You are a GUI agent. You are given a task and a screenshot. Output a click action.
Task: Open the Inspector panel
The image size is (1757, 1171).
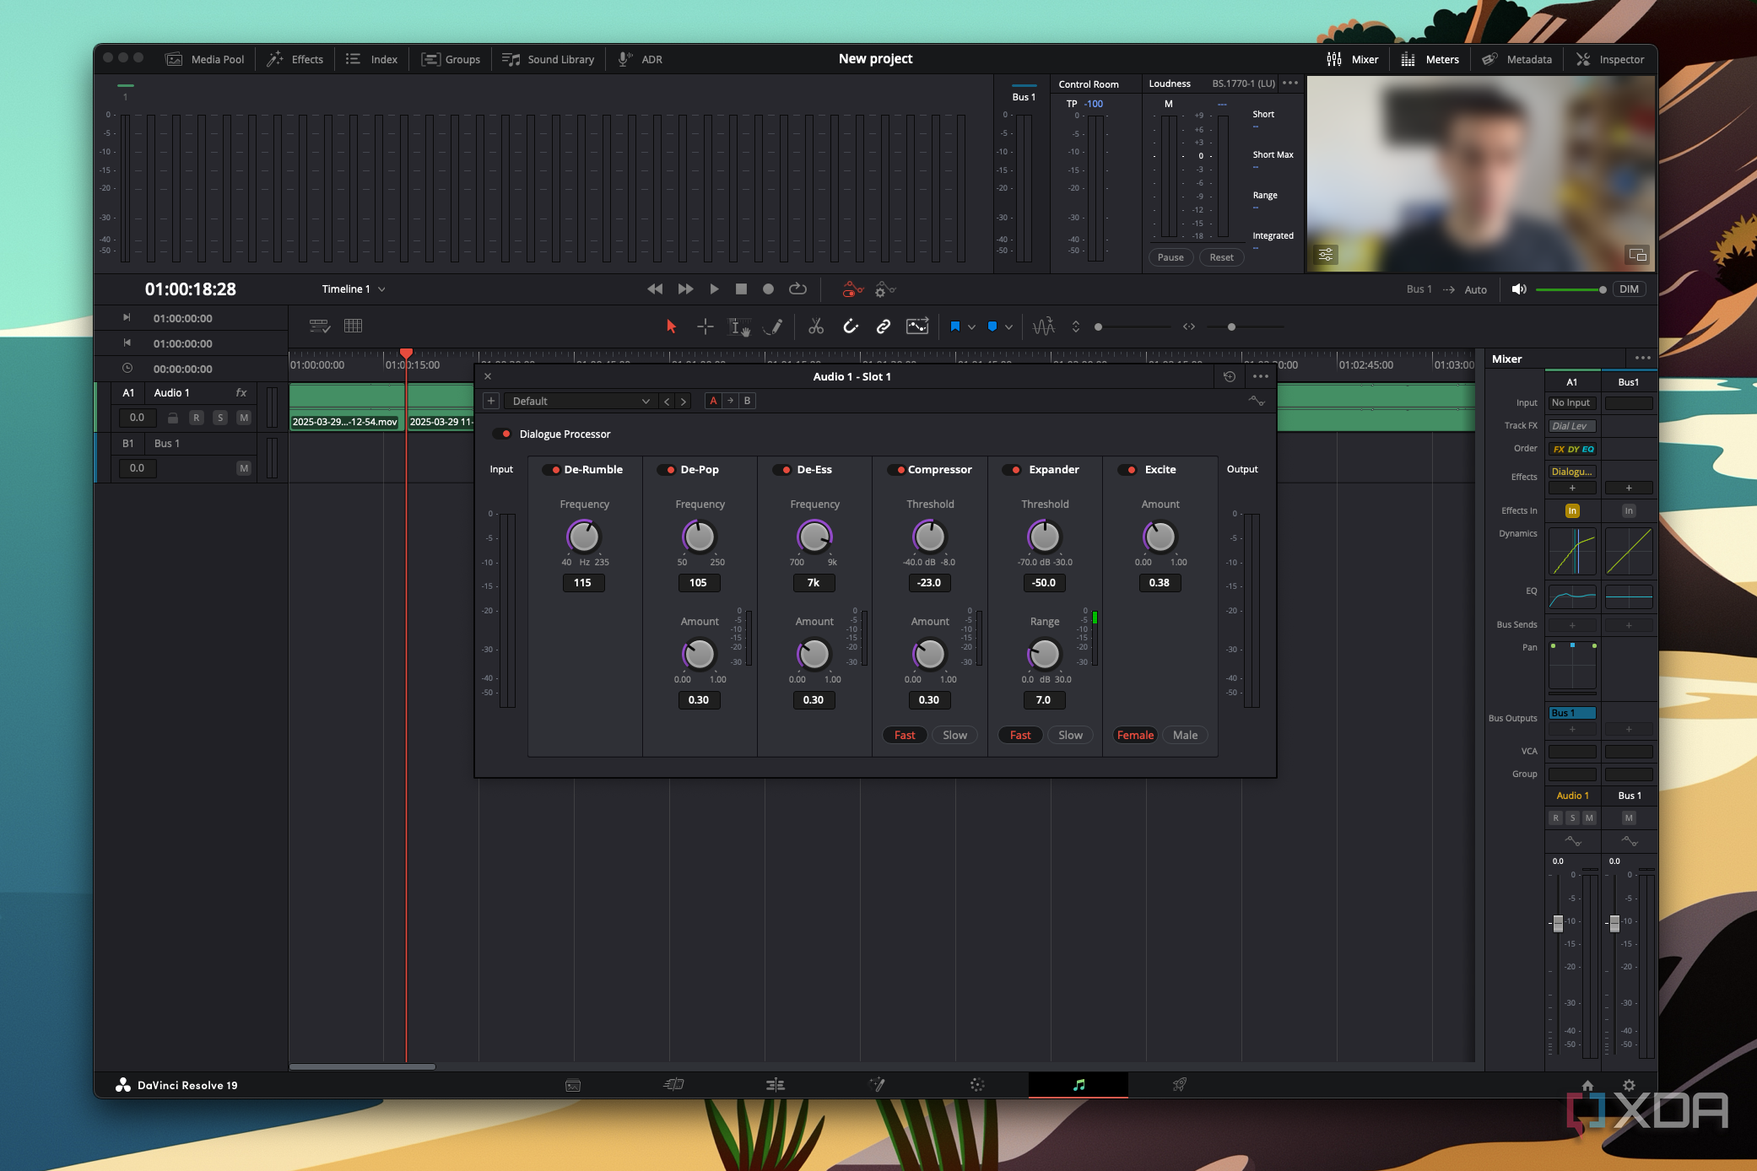coord(1610,59)
